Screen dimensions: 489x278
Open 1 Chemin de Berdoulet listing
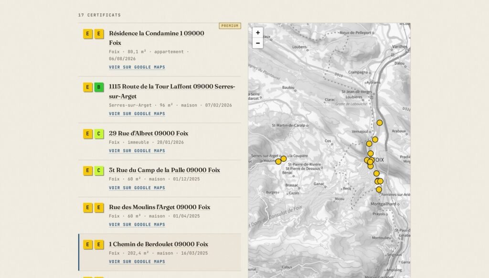(159, 244)
